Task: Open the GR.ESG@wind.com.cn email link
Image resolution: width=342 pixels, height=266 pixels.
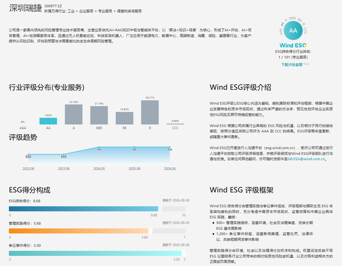Action: tap(306, 159)
